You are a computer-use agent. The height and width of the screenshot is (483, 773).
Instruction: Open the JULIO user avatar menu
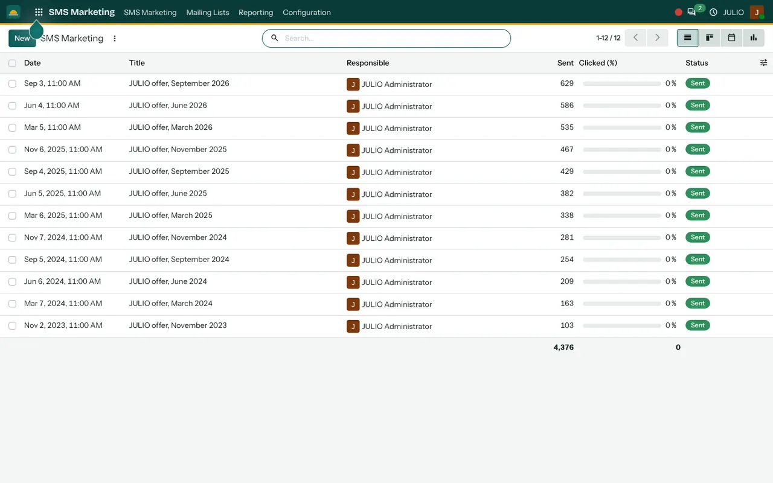coord(757,12)
